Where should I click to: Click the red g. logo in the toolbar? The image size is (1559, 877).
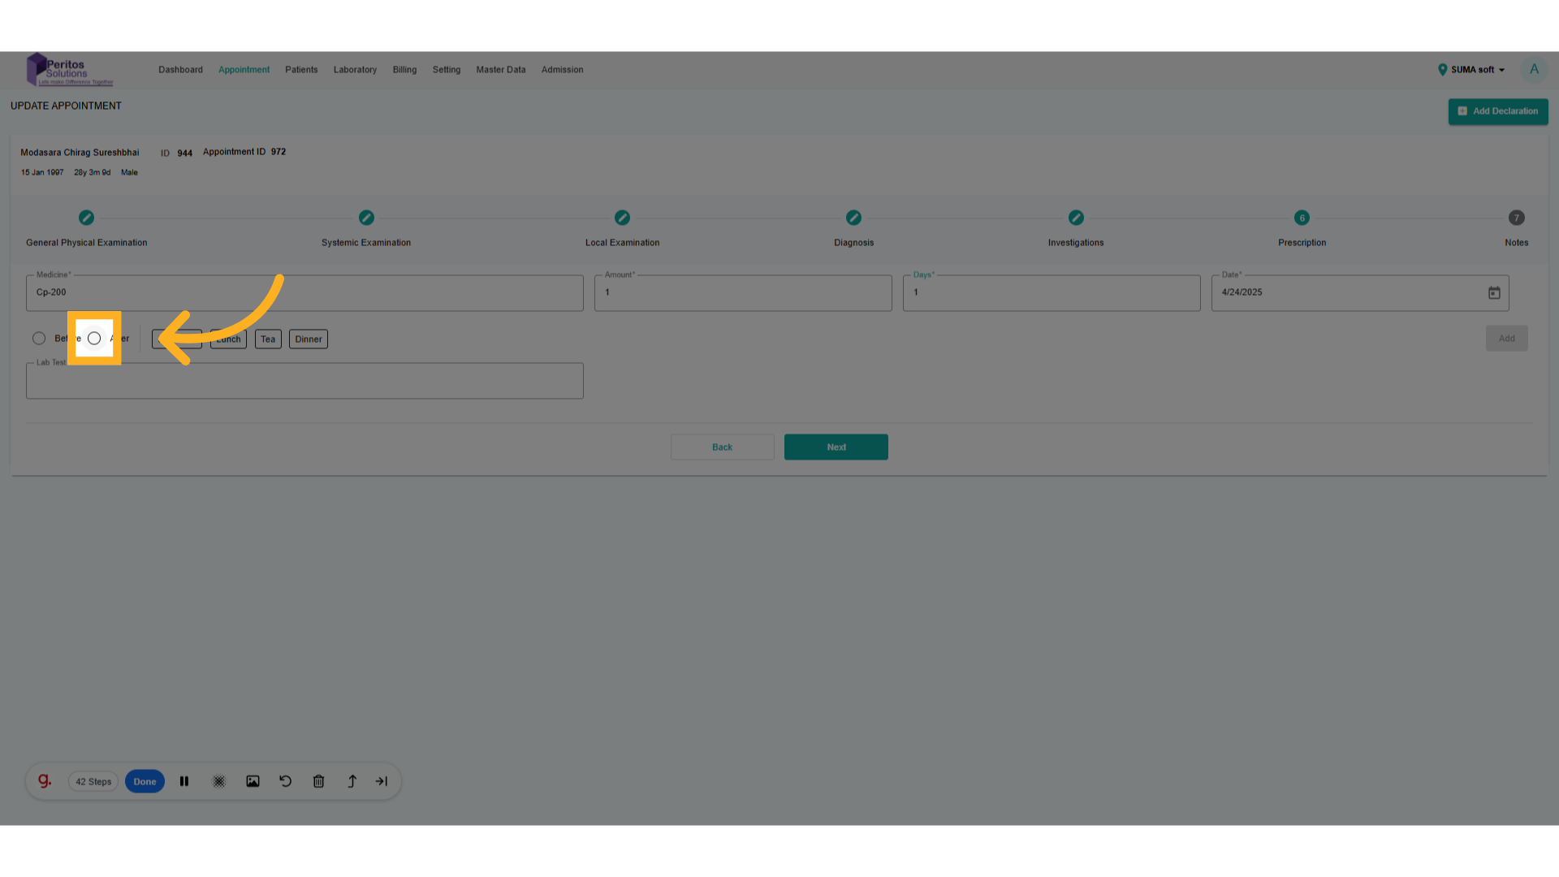tap(45, 780)
